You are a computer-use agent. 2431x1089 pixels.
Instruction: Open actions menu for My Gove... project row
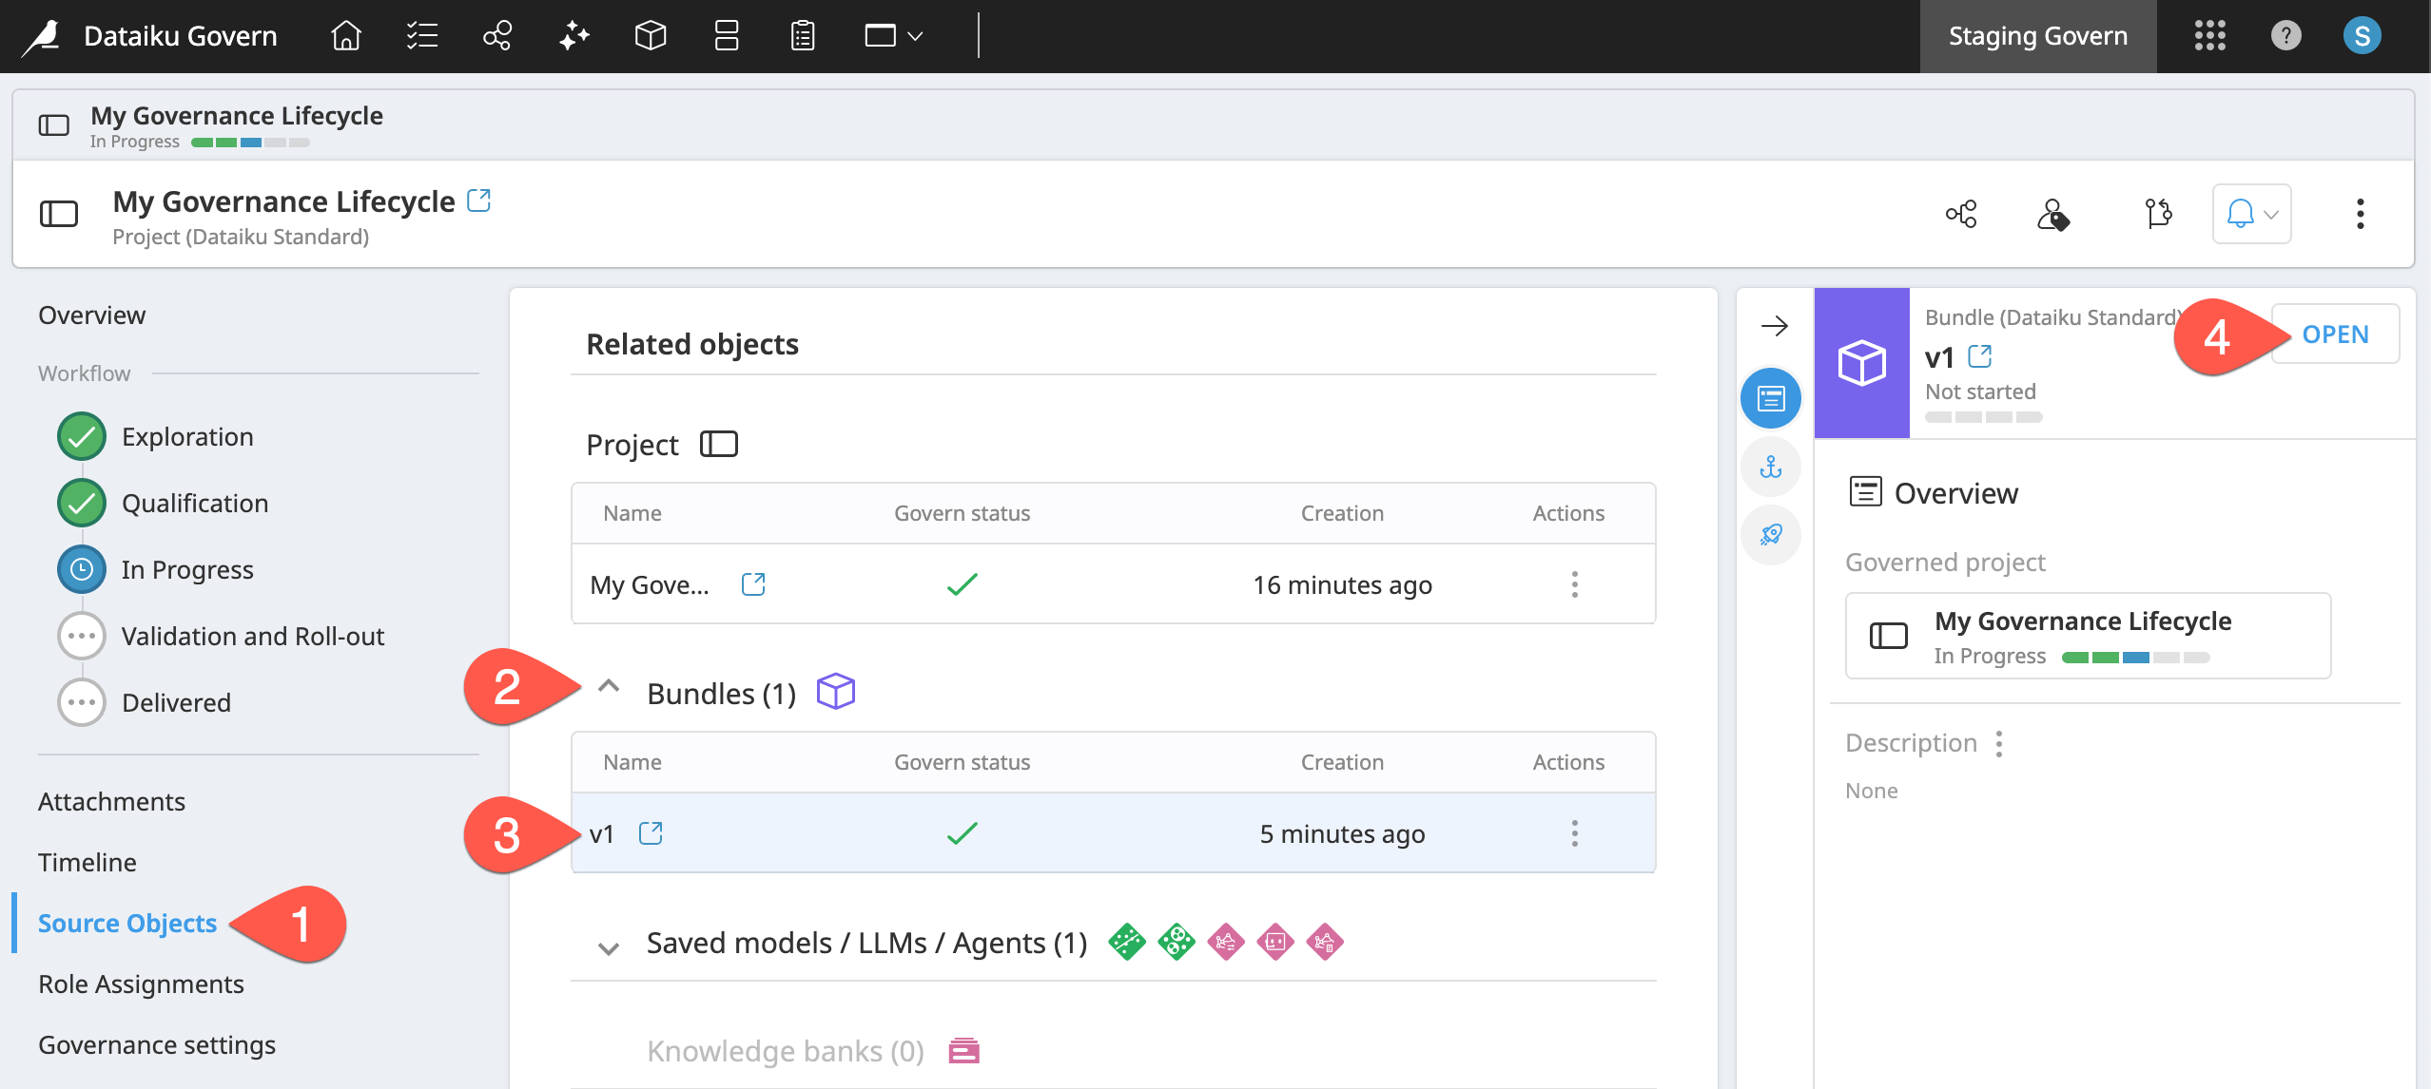[1575, 584]
